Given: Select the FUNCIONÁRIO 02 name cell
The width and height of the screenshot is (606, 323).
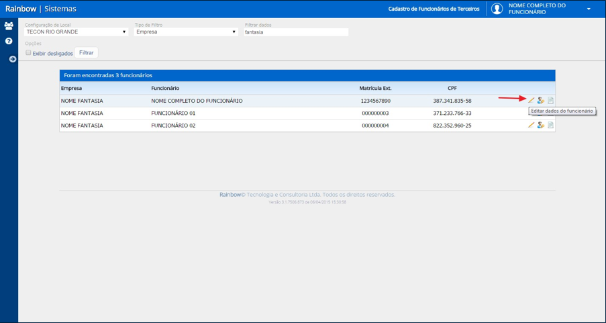Looking at the screenshot, I should (173, 126).
